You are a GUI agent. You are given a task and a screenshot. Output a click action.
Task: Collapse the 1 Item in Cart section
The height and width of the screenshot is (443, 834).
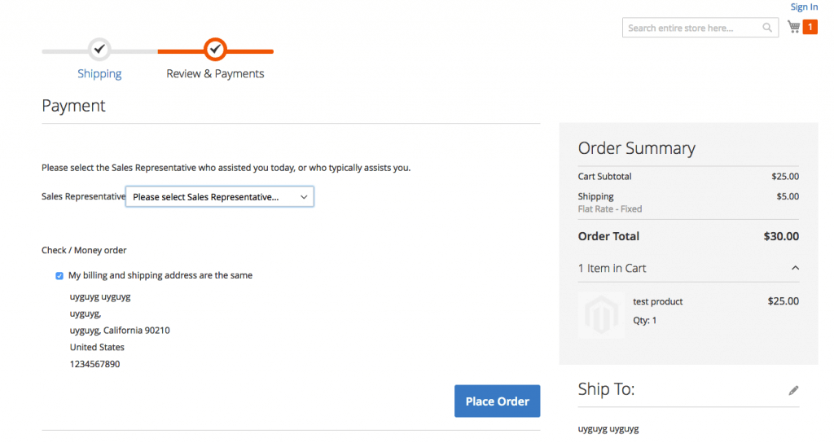(x=795, y=268)
